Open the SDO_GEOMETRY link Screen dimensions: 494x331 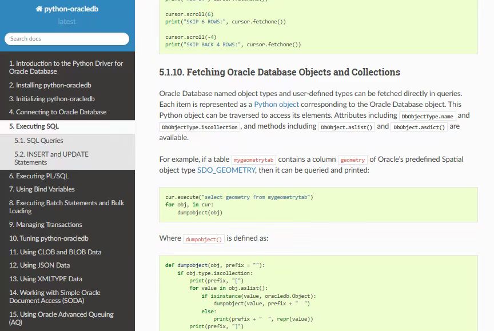226,170
